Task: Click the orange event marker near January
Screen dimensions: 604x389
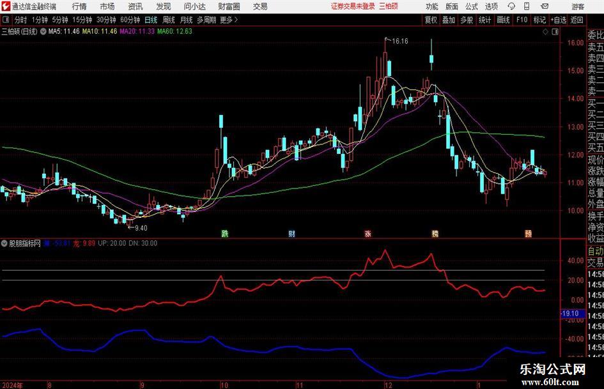Action: (x=528, y=233)
